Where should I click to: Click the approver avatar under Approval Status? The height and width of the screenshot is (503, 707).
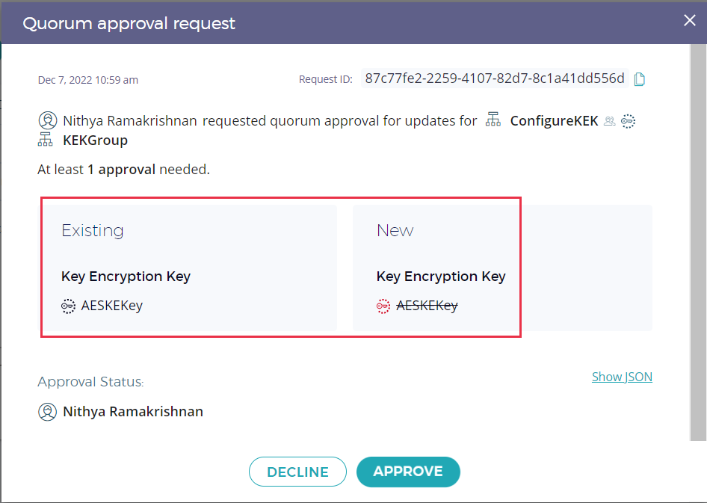(48, 411)
